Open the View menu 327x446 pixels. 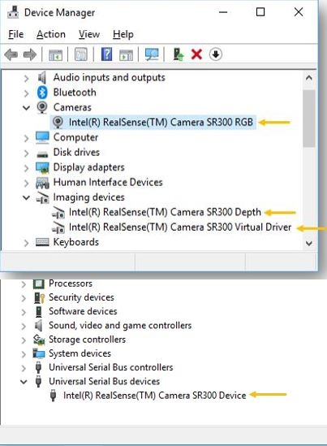click(x=89, y=34)
